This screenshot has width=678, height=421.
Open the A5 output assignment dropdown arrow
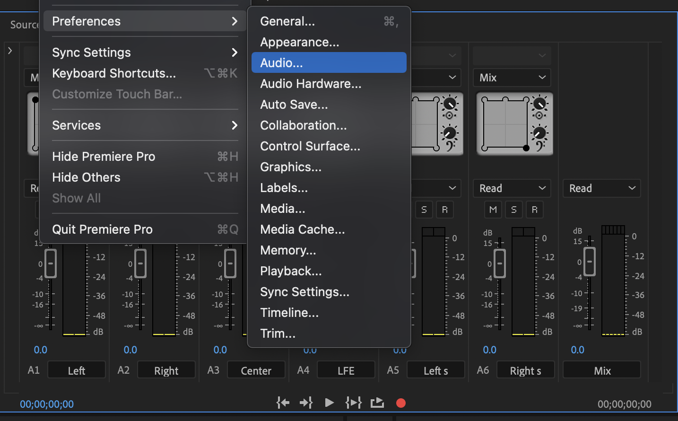pyautogui.click(x=452, y=77)
